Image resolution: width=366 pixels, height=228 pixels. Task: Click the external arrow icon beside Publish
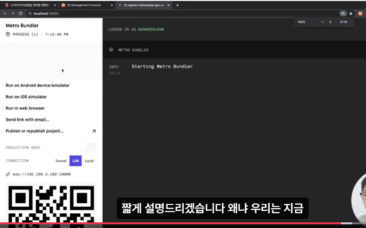(x=94, y=131)
